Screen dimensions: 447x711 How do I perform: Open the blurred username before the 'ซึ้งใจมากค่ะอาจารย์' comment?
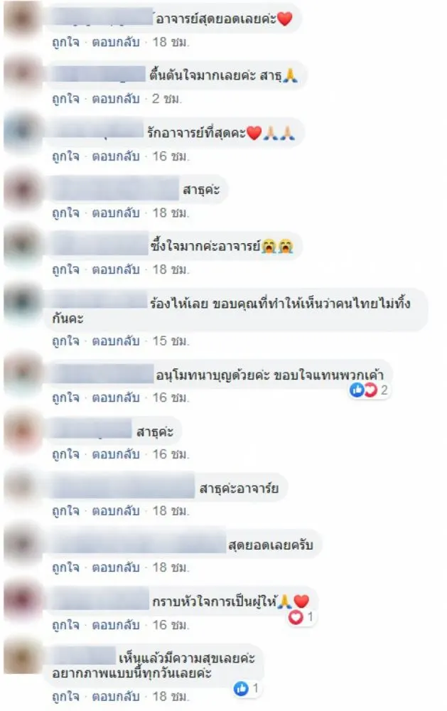99,246
